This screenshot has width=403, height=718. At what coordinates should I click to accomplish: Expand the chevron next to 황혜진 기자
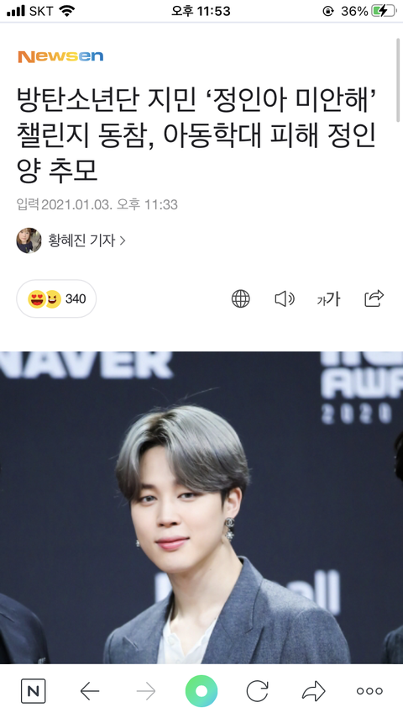(x=122, y=240)
